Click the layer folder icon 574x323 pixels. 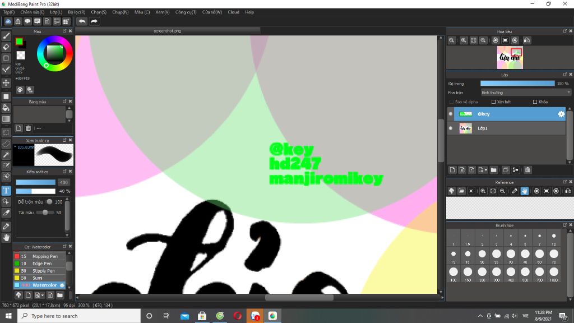493,170
